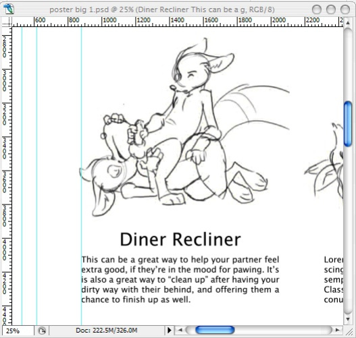Click the paragraph starting "This can be a great"
The width and height of the screenshot is (356, 338).
pos(180,279)
